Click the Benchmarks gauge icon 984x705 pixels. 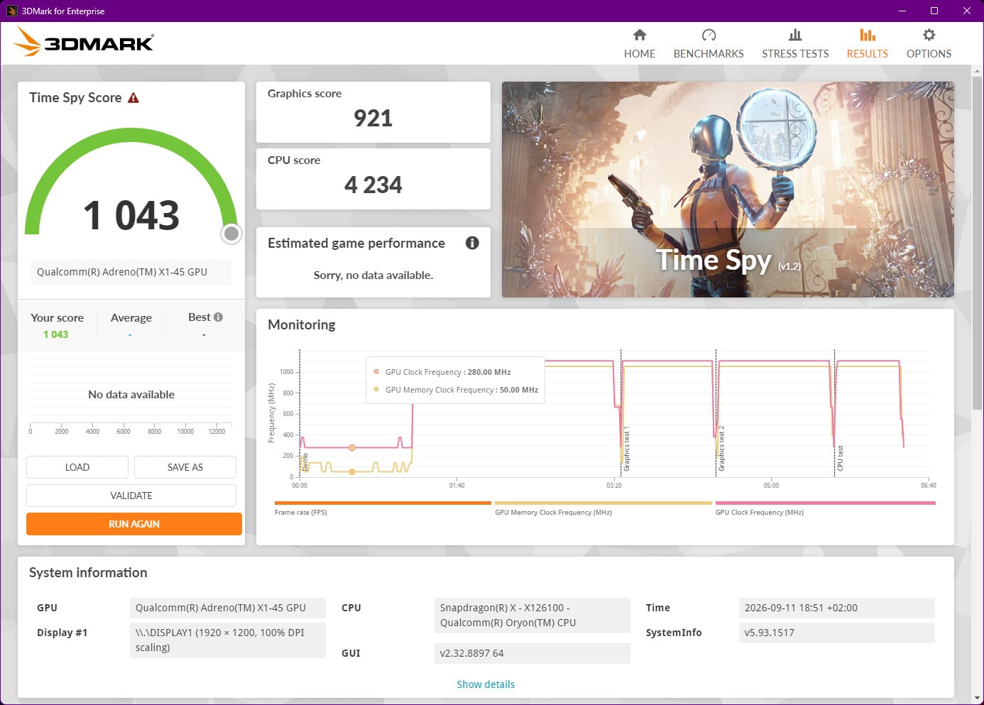pyautogui.click(x=709, y=35)
